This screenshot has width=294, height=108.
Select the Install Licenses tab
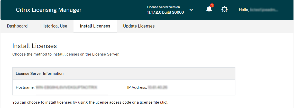click(95, 26)
